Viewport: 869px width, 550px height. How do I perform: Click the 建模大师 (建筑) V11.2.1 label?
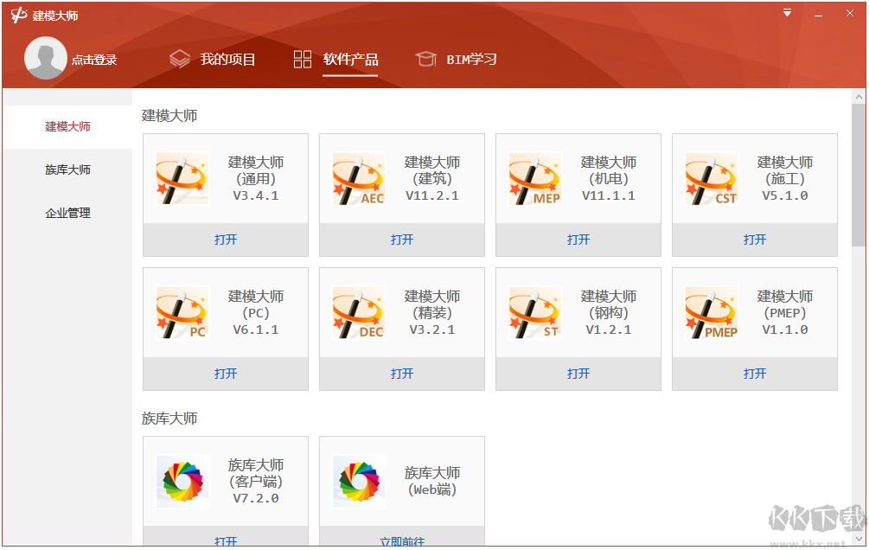[432, 178]
